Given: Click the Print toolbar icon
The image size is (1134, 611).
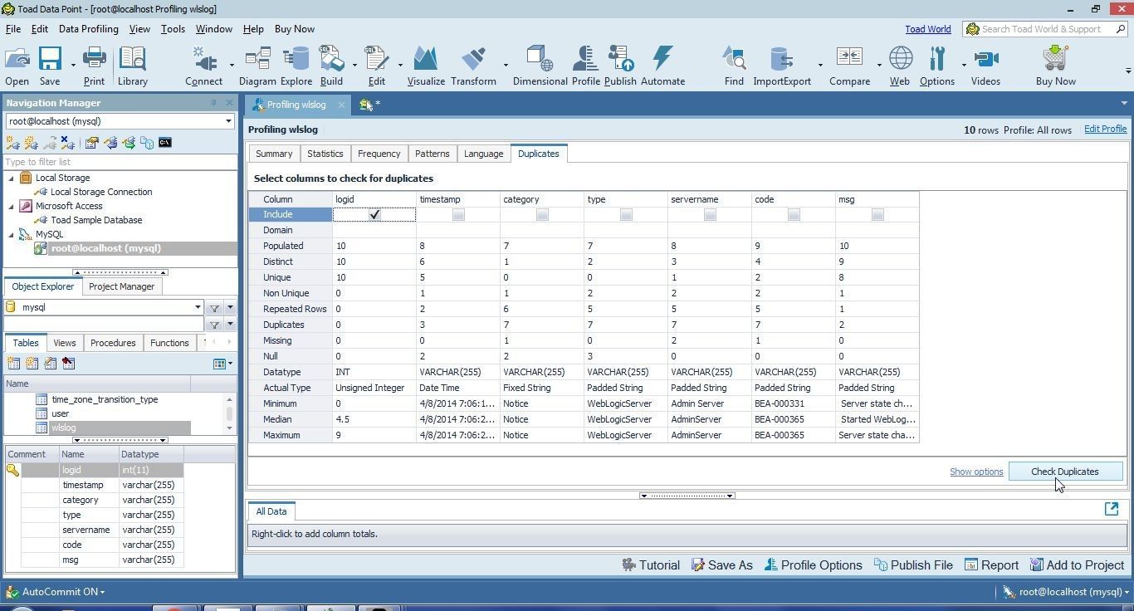Looking at the screenshot, I should (94, 66).
